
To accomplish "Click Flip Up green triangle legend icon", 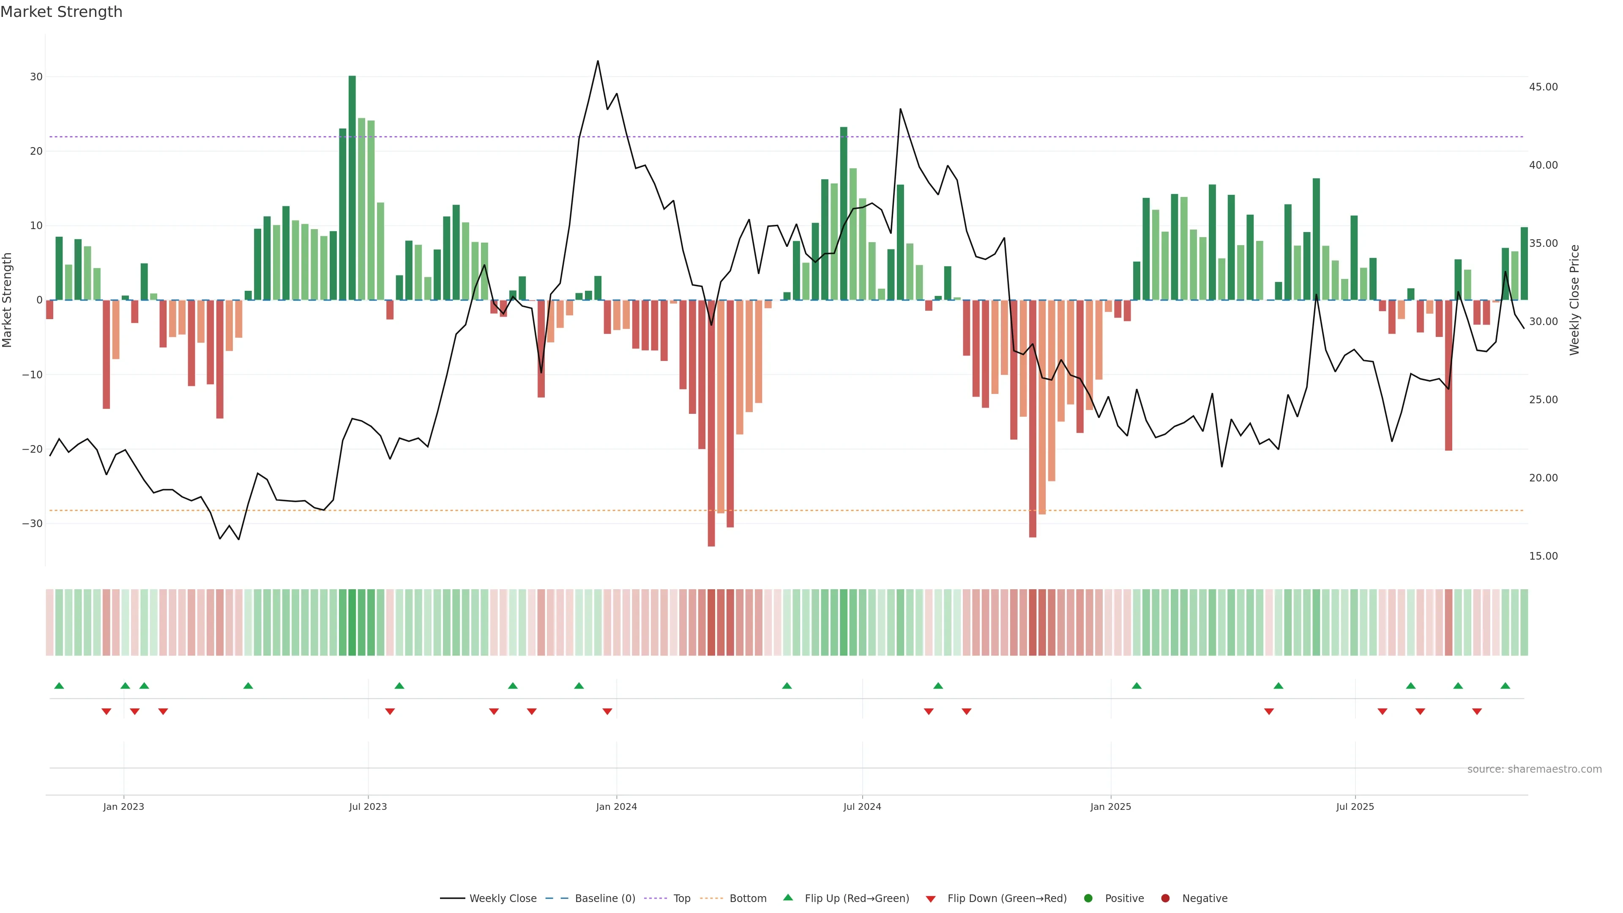I will click(x=787, y=898).
